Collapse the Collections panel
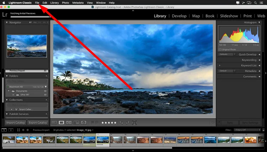Image resolution: width=267 pixels, height=152 pixels. (7, 100)
